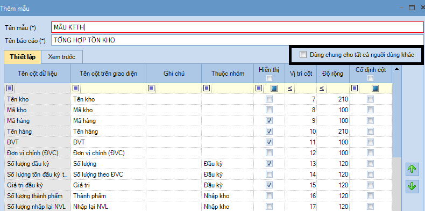
Task: Click the ≤ filter operator for Độ rộng
Action: tap(322, 88)
